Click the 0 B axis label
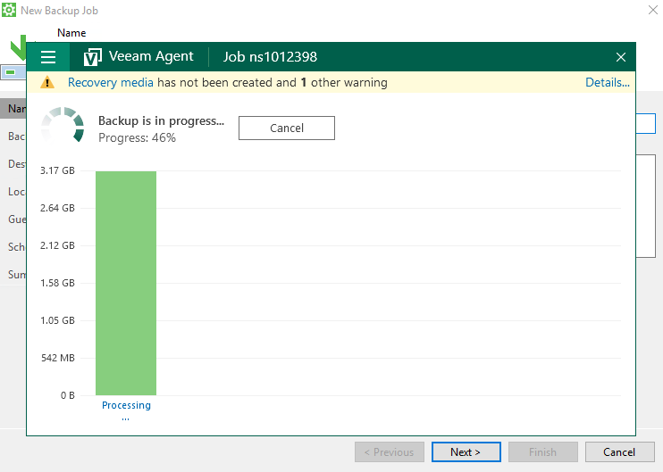This screenshot has height=472, width=663. pos(68,395)
